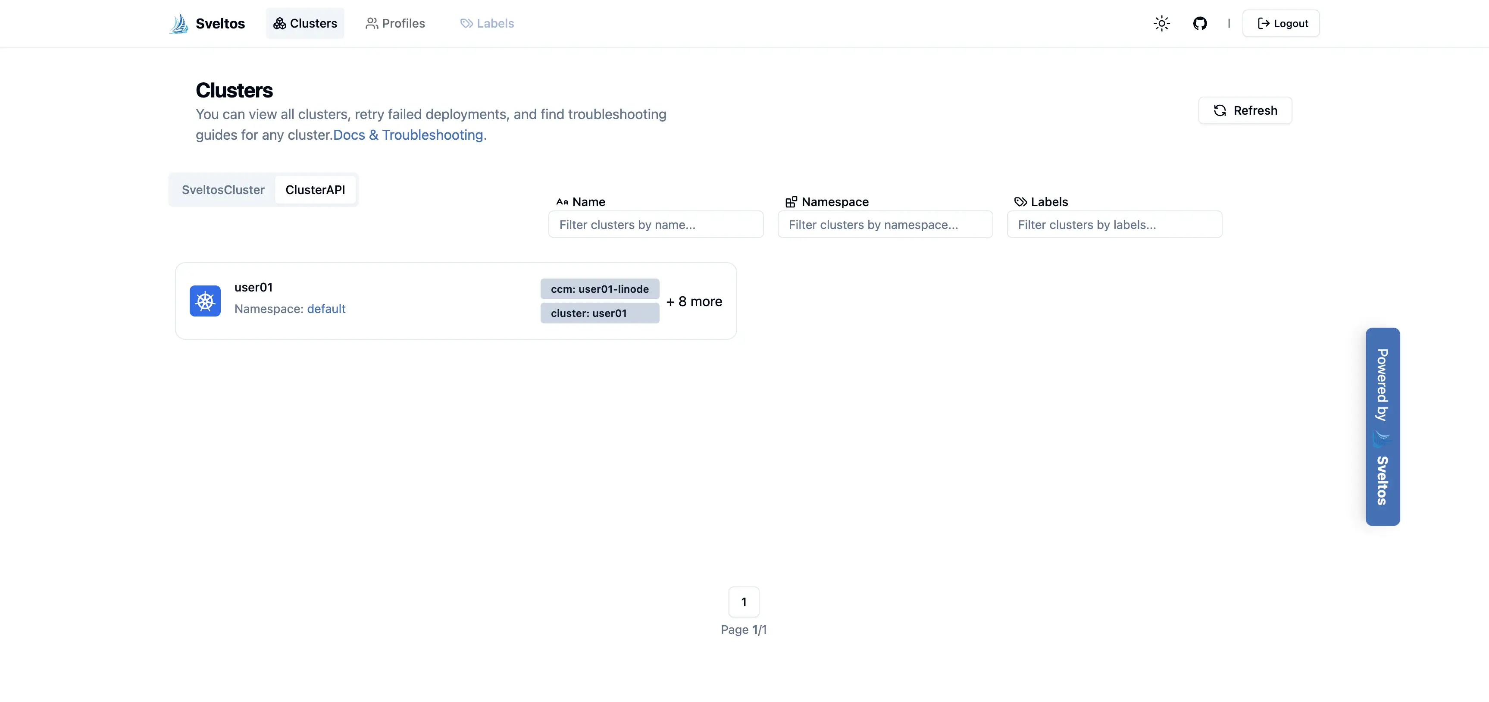The height and width of the screenshot is (702, 1489).
Task: Go to page 1 in pagination
Action: tap(743, 602)
